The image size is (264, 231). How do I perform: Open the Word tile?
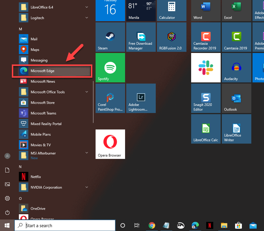[x=206, y=10]
